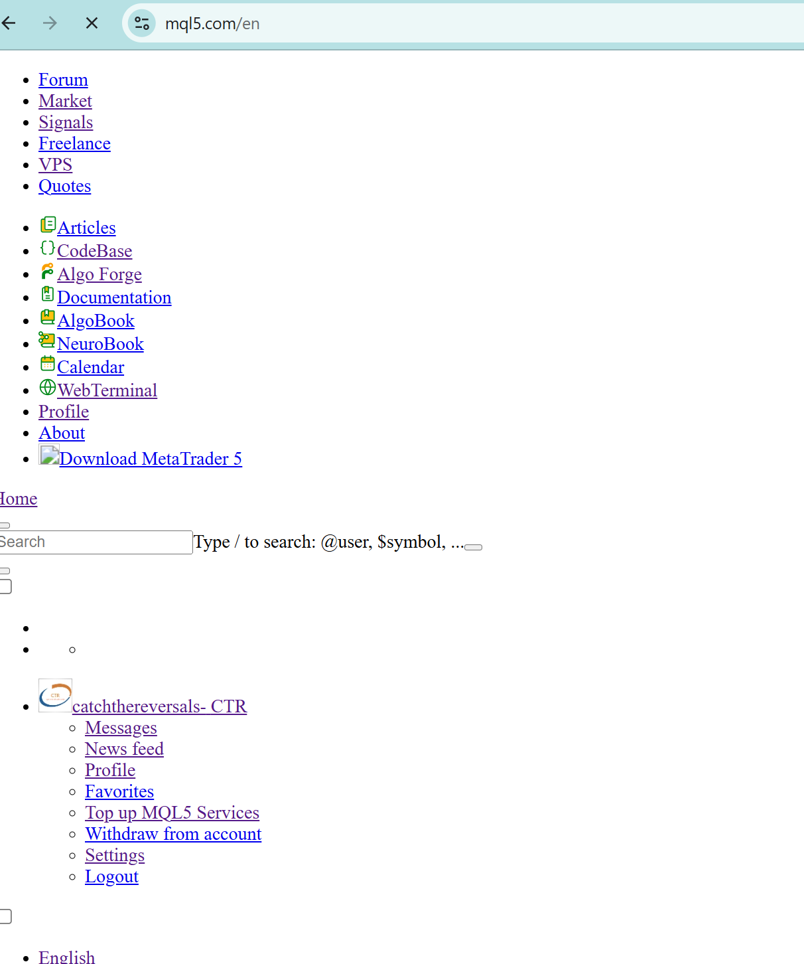
Task: Open Top up MQL5 Services
Action: click(172, 813)
